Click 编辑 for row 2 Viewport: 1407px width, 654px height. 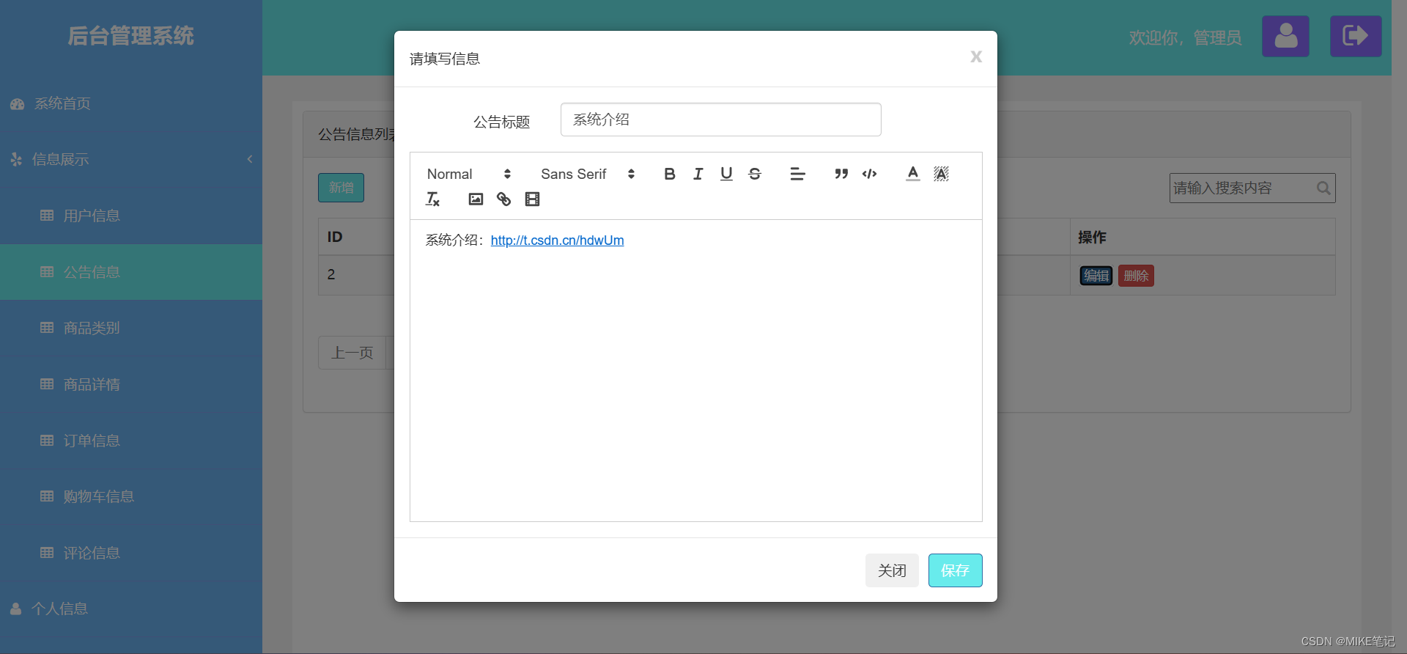[1096, 276]
